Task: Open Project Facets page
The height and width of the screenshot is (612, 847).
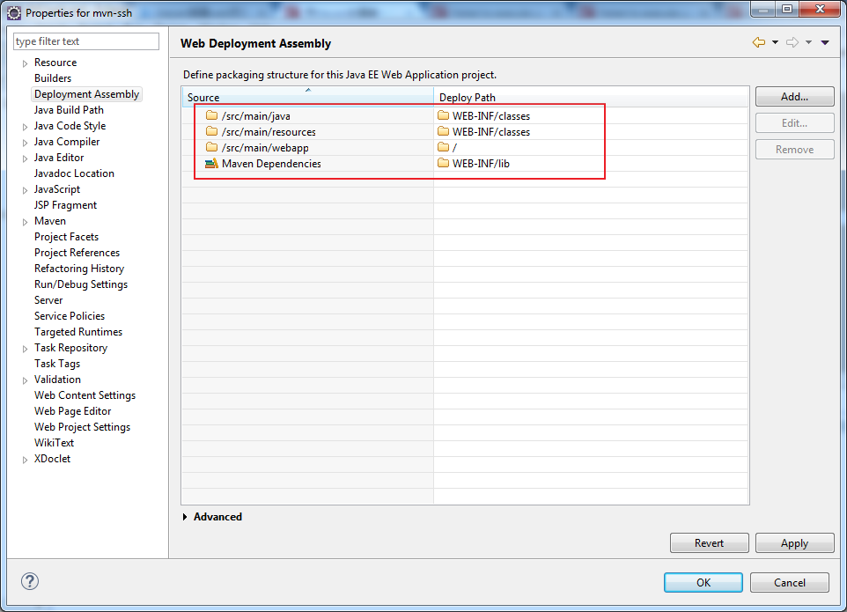Action: coord(66,237)
